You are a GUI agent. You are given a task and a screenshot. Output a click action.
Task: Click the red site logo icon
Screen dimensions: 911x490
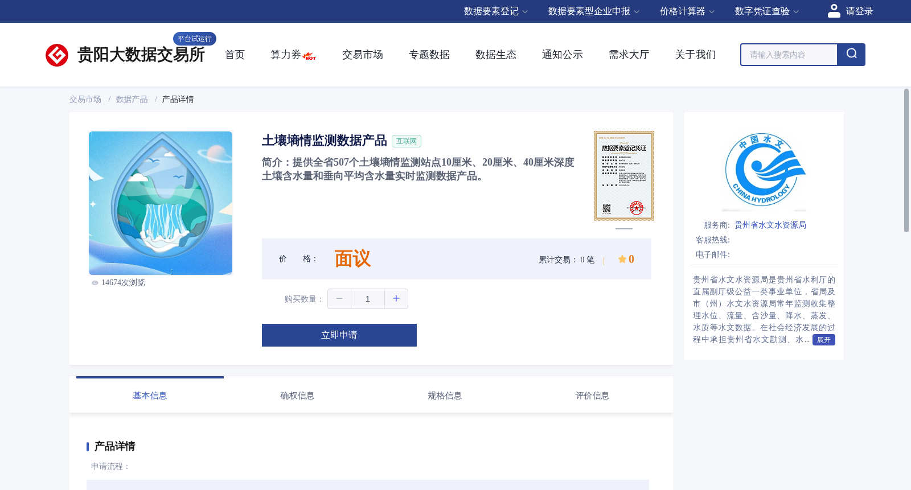pyautogui.click(x=57, y=55)
